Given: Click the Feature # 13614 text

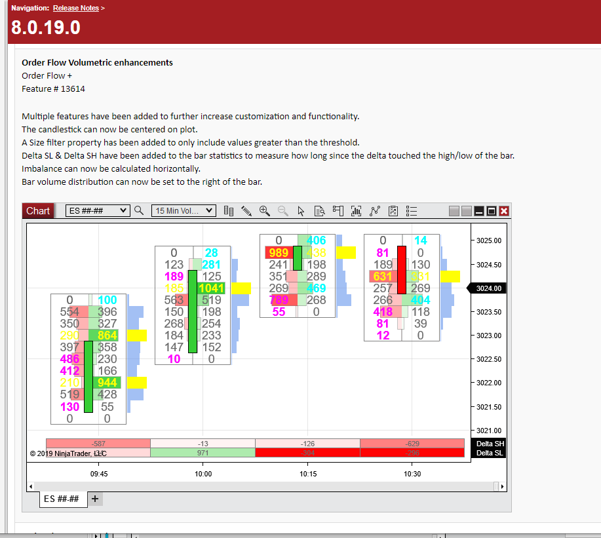Looking at the screenshot, I should click(x=53, y=89).
